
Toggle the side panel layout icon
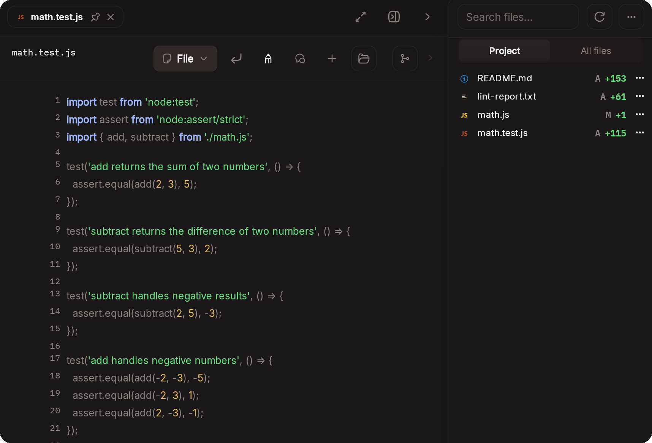coord(394,17)
